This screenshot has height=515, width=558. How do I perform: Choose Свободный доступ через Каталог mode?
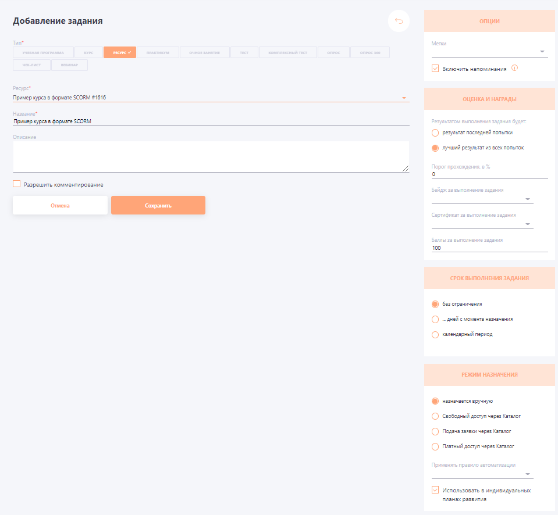pyautogui.click(x=435, y=416)
